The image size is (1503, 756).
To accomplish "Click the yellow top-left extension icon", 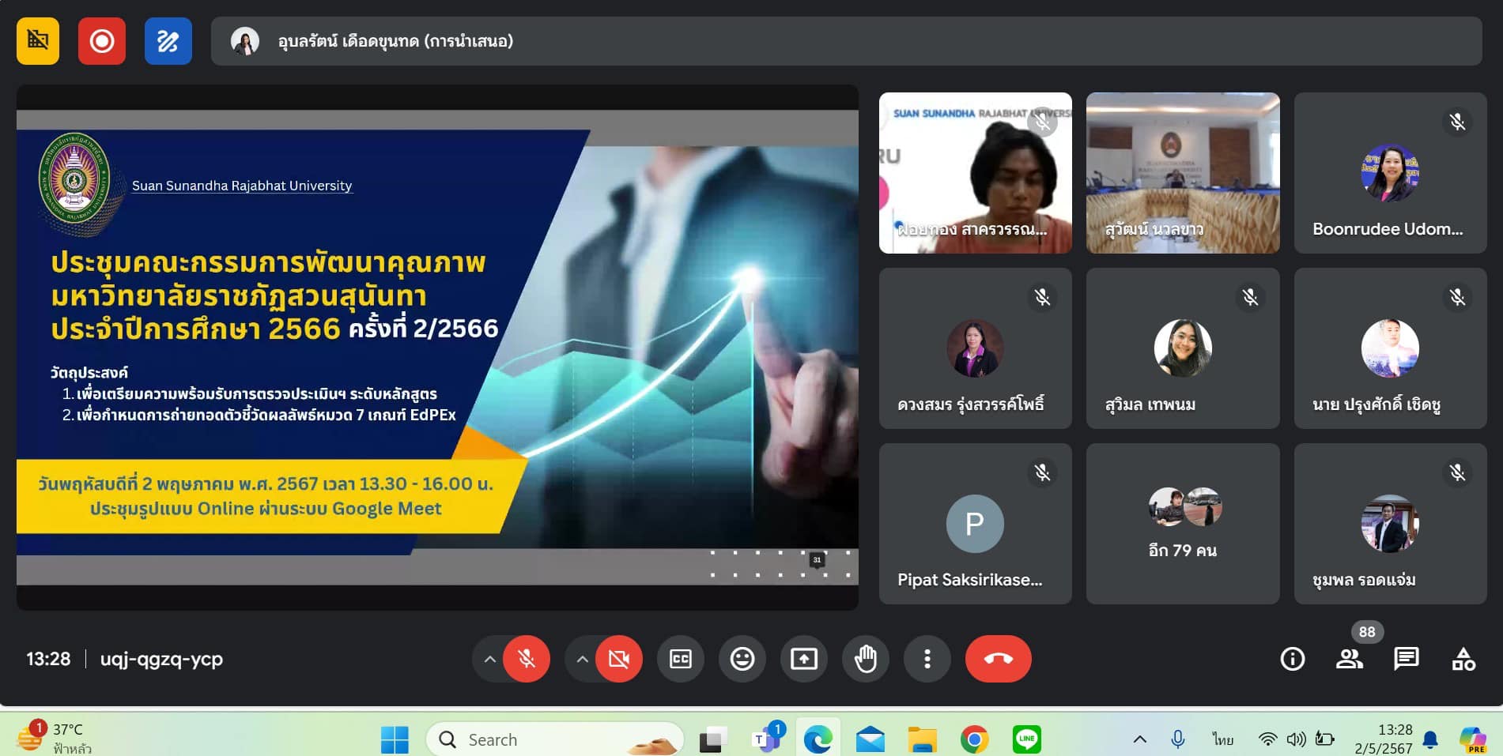I will click(x=38, y=41).
